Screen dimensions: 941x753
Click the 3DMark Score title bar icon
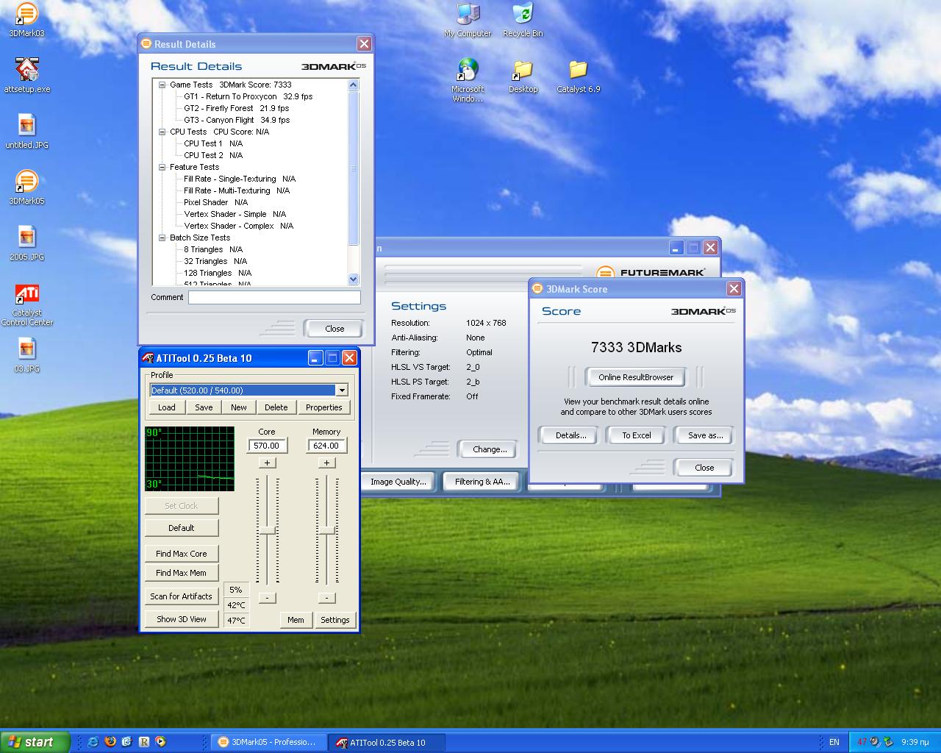pyautogui.click(x=537, y=289)
